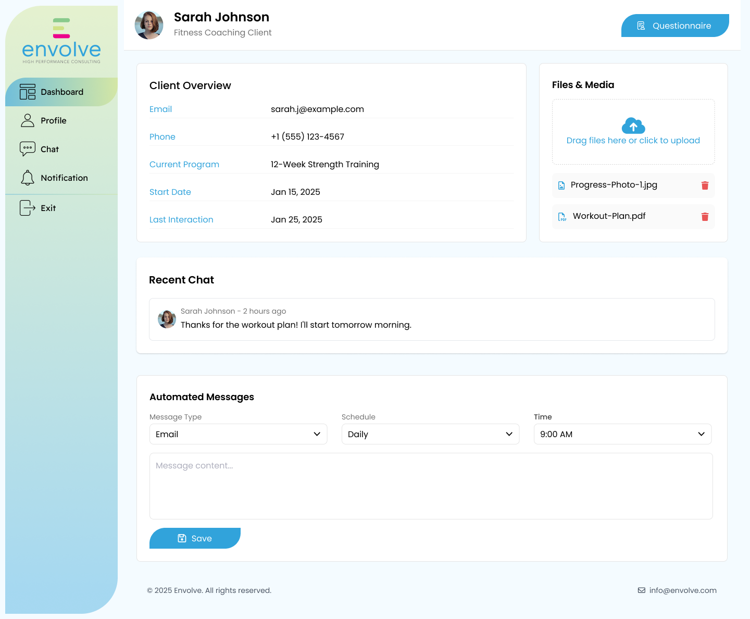The height and width of the screenshot is (619, 750).
Task: Click the envelope icon in the footer
Action: coord(642,590)
